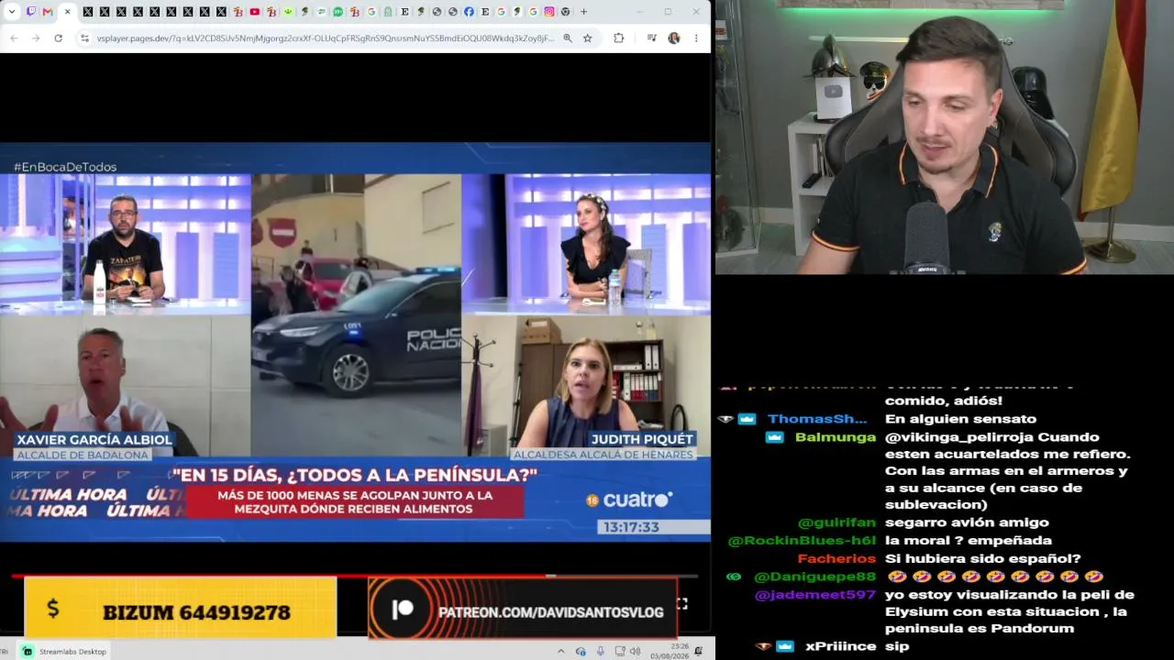The image size is (1174, 660).
Task: Click chat username @RockinBlues-h6l
Action: point(802,541)
